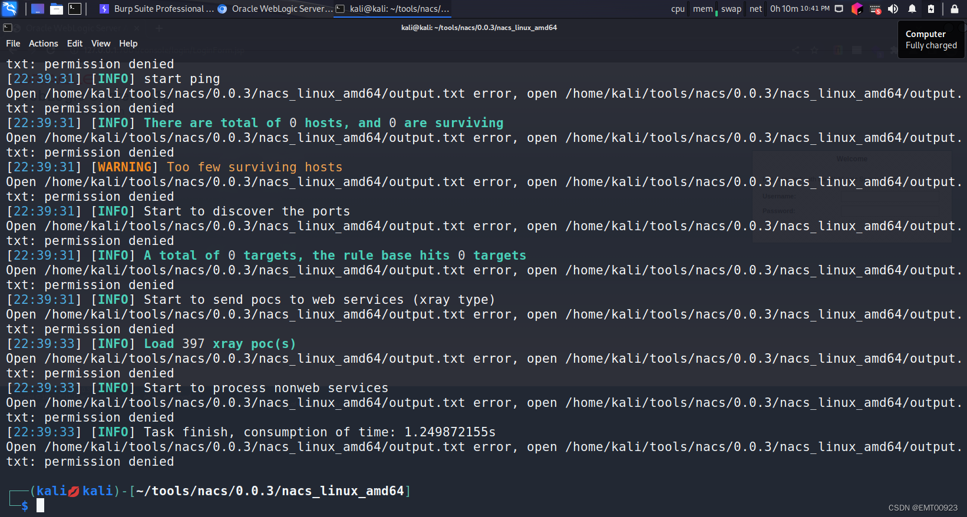
Task: Open the View menu
Action: (x=101, y=44)
